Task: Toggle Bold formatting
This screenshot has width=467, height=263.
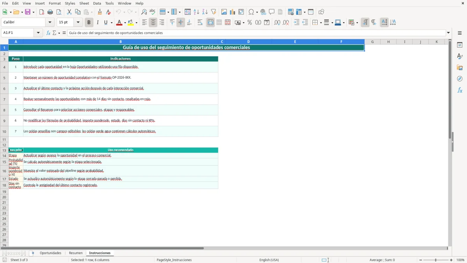Action: 89,23
